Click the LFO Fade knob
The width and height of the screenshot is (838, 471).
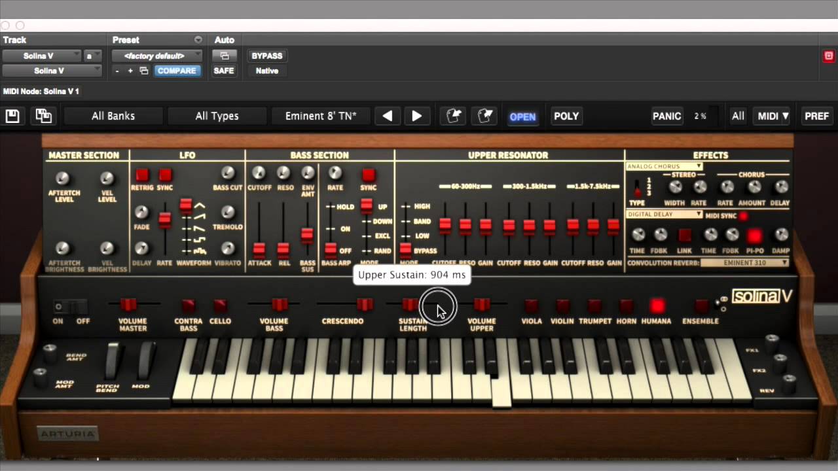[141, 211]
